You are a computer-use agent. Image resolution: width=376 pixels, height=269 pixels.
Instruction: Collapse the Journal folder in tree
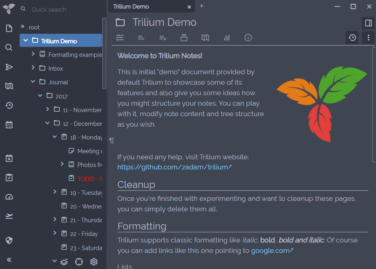click(x=33, y=82)
